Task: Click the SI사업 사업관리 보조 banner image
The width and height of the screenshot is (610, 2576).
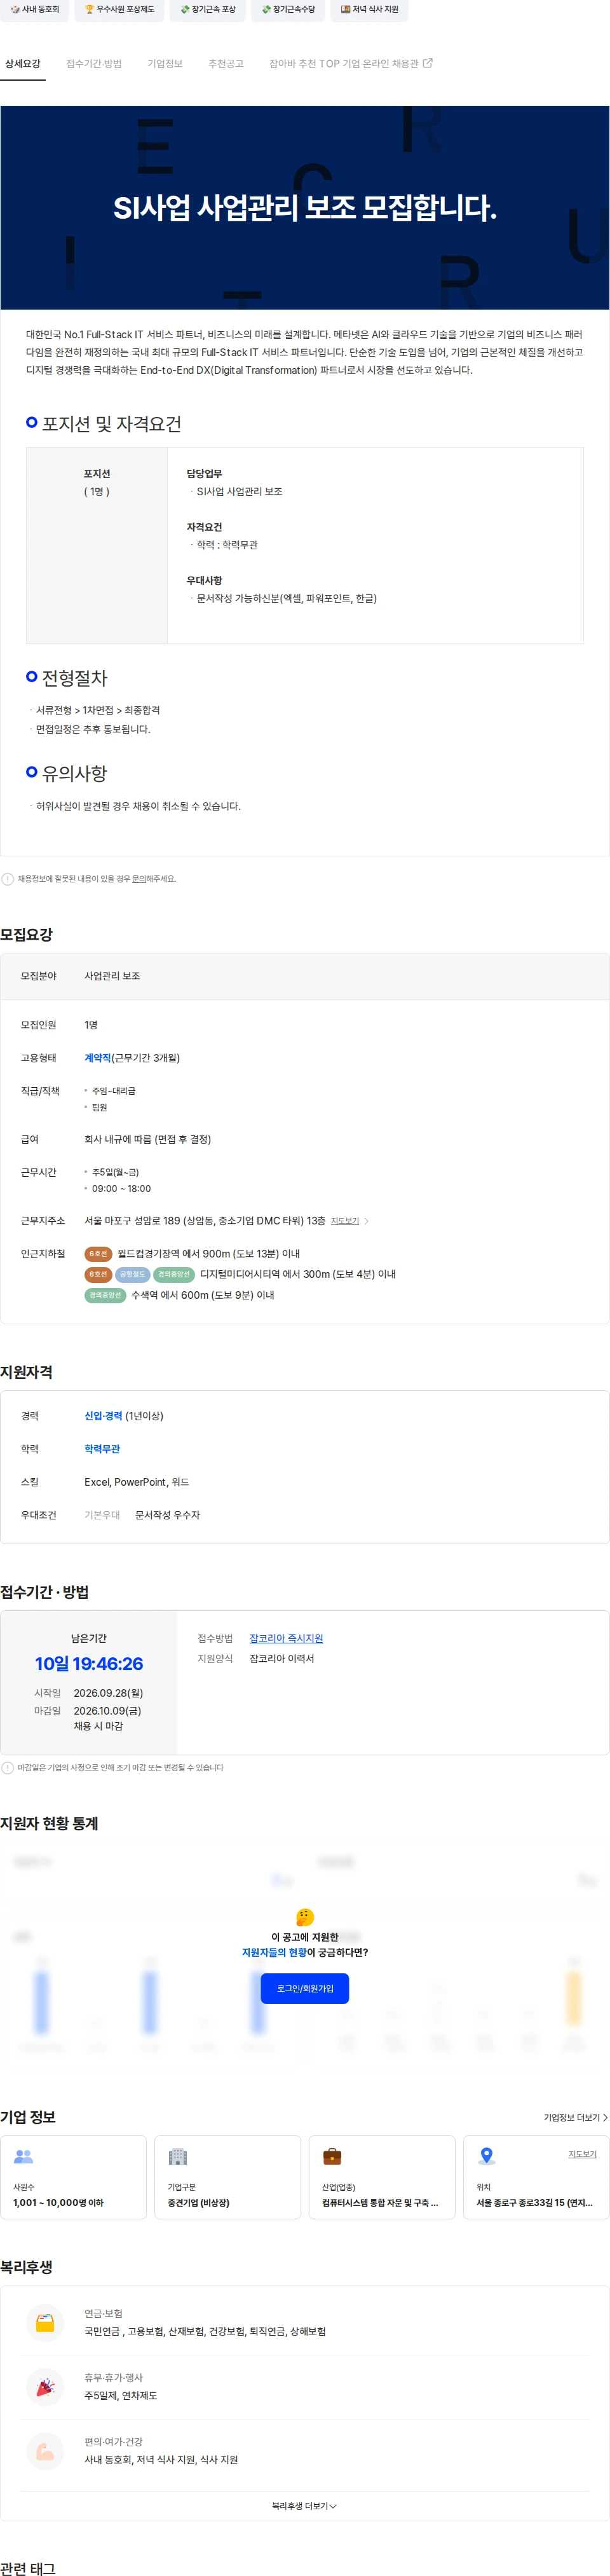Action: [305, 208]
